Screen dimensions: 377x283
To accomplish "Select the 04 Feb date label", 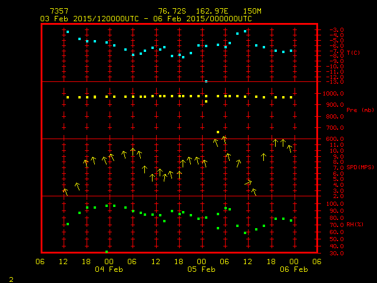I will [x=108, y=269].
